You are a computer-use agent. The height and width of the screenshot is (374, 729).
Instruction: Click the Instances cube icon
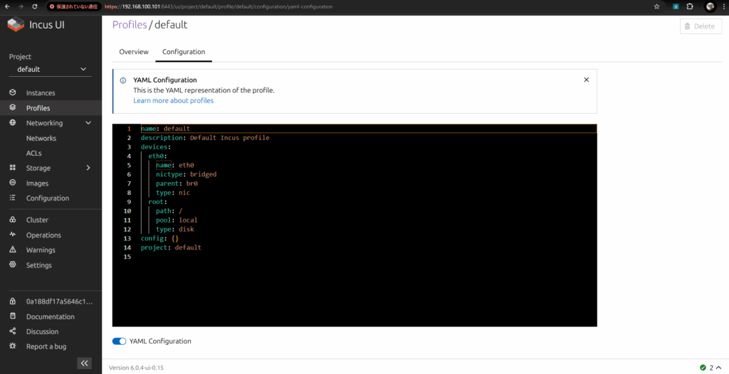pos(13,92)
